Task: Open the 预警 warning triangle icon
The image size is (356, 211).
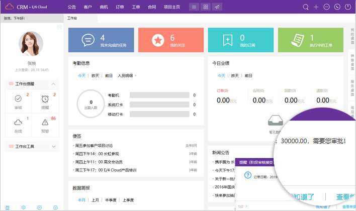Action: 45,124
